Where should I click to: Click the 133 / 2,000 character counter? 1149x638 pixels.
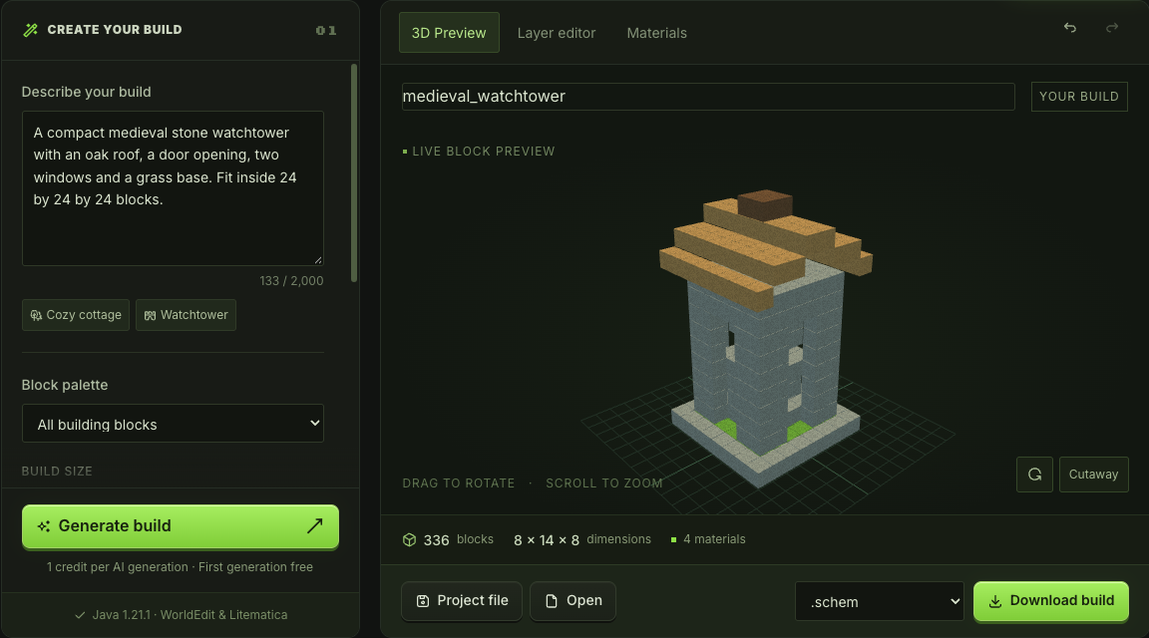(x=291, y=280)
